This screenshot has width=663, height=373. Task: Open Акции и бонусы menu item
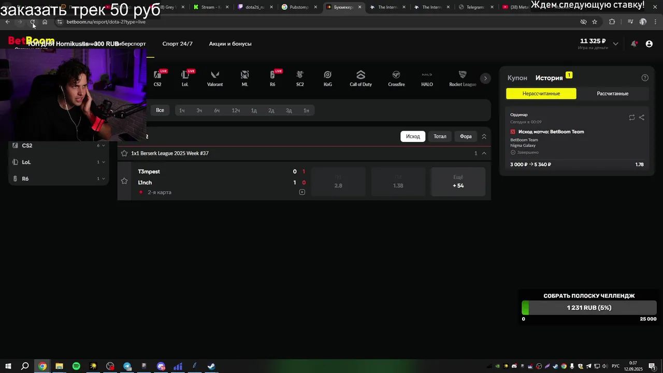230,44
